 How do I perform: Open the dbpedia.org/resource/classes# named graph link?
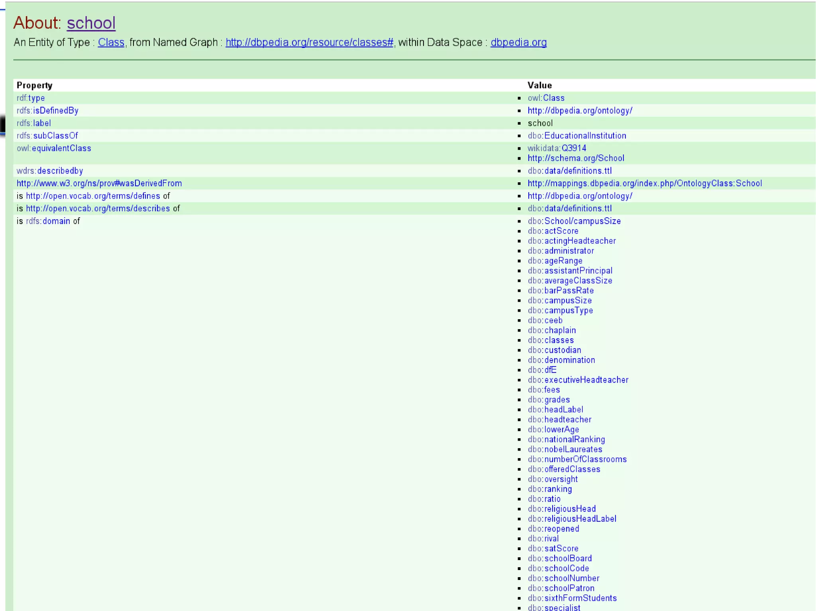click(x=309, y=42)
